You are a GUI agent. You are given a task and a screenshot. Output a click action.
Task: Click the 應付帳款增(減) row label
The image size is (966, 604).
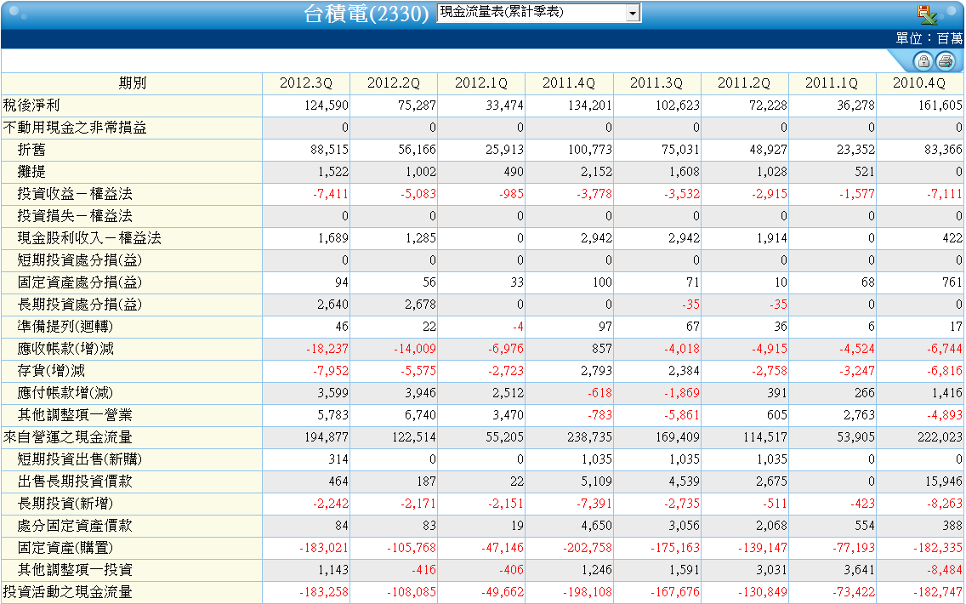coord(65,393)
